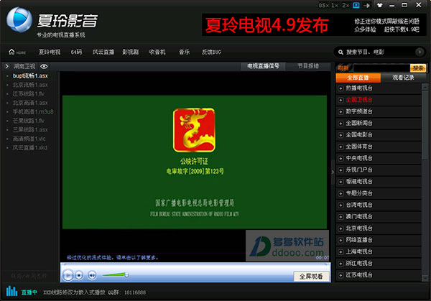Click the channel search input beside 搜索 button
Screen dimensions: 431x301
pyautogui.click(x=381, y=68)
